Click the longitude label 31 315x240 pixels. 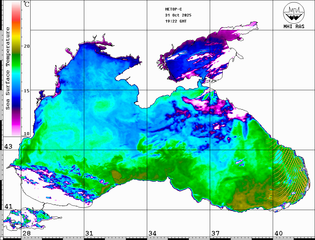89,233
